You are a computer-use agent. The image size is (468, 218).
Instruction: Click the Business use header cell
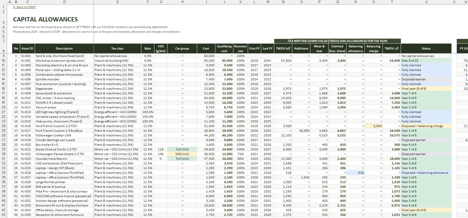(241, 48)
